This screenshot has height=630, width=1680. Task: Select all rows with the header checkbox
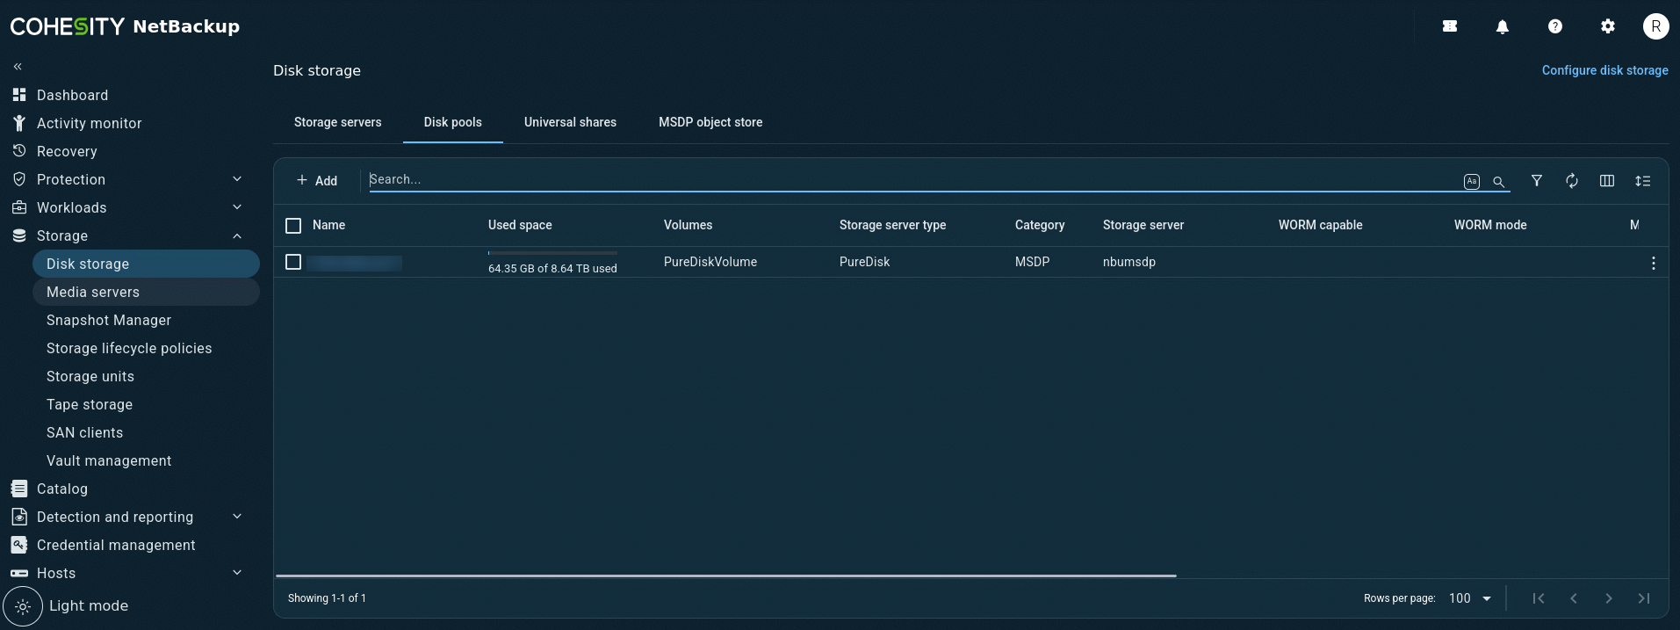point(293,226)
